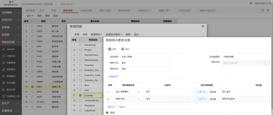Close the 原生单据 tab with its x
This screenshot has height=115, width=273.
click(x=75, y=11)
